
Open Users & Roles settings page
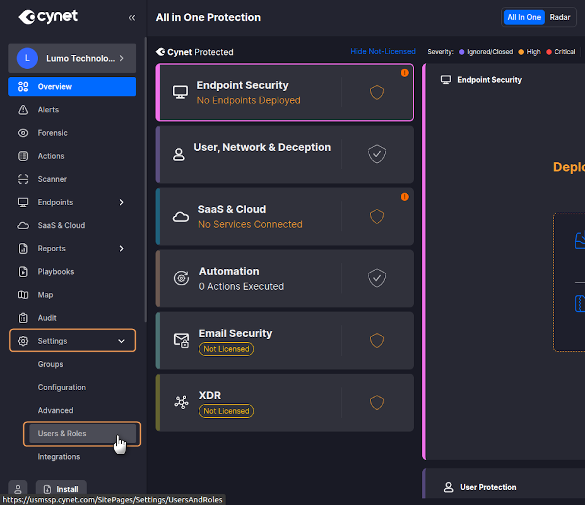click(x=62, y=434)
